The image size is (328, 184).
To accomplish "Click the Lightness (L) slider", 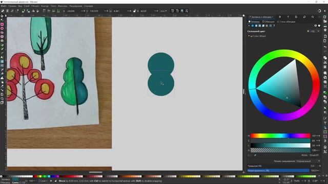I will point(280,145).
